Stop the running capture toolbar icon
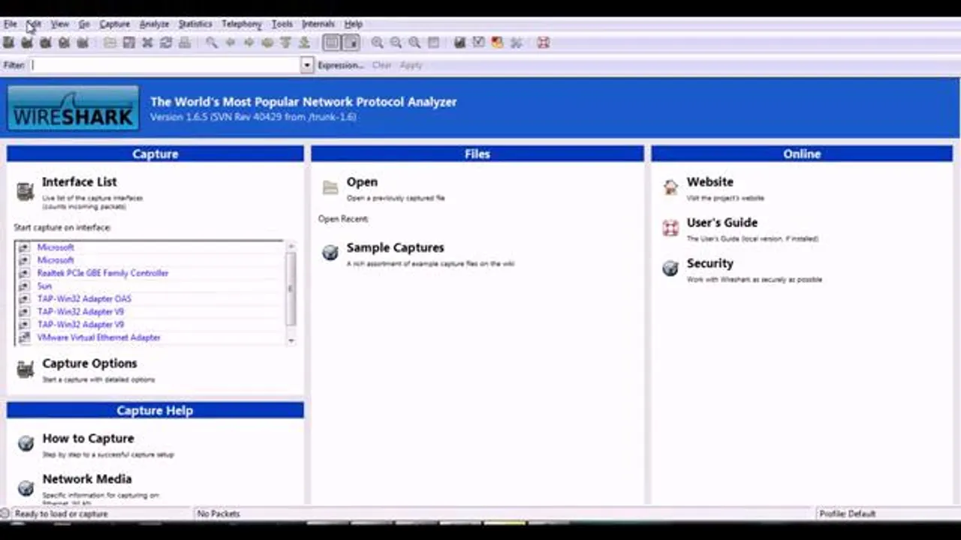The height and width of the screenshot is (540, 961). pos(64,43)
